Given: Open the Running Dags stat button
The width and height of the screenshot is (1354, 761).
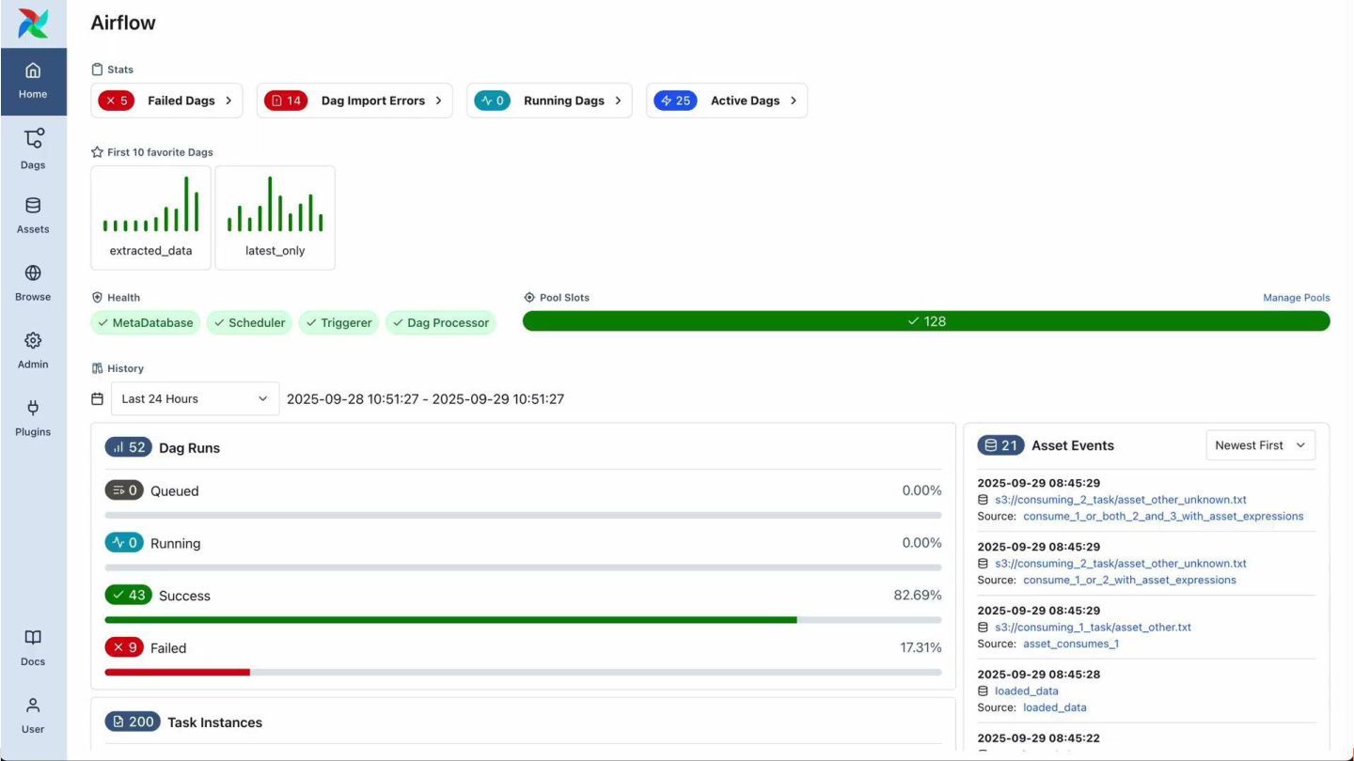Looking at the screenshot, I should click(x=549, y=101).
